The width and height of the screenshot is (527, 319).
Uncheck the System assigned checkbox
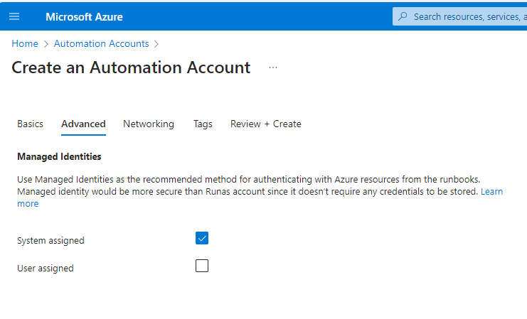click(202, 238)
